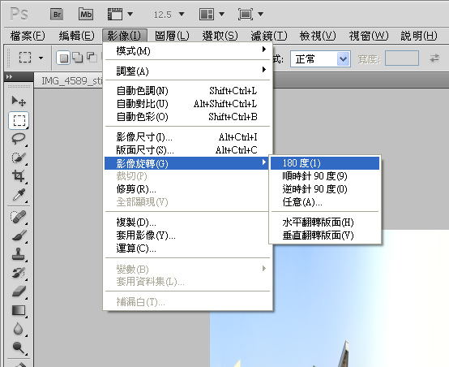Viewport: 449px width, 367px height.
Task: Choose 套用影像(Y)... from the menu
Action: pyautogui.click(x=187, y=235)
